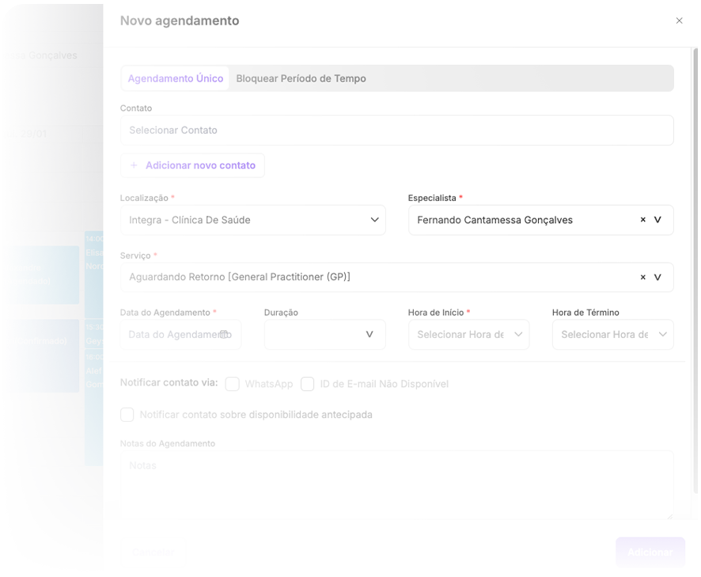The height and width of the screenshot is (577, 701).
Task: Open the Especialista dropdown arrow
Action: [657, 220]
